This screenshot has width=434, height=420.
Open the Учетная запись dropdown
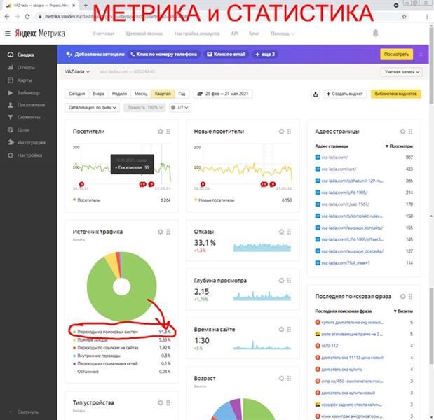tap(401, 72)
